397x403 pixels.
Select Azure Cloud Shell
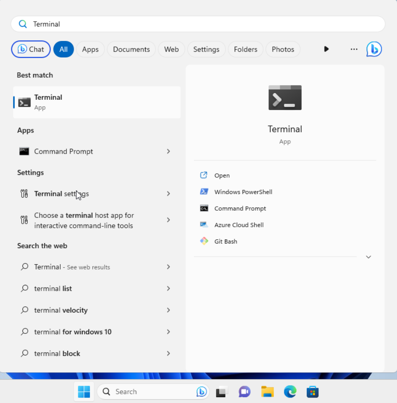[x=239, y=225]
